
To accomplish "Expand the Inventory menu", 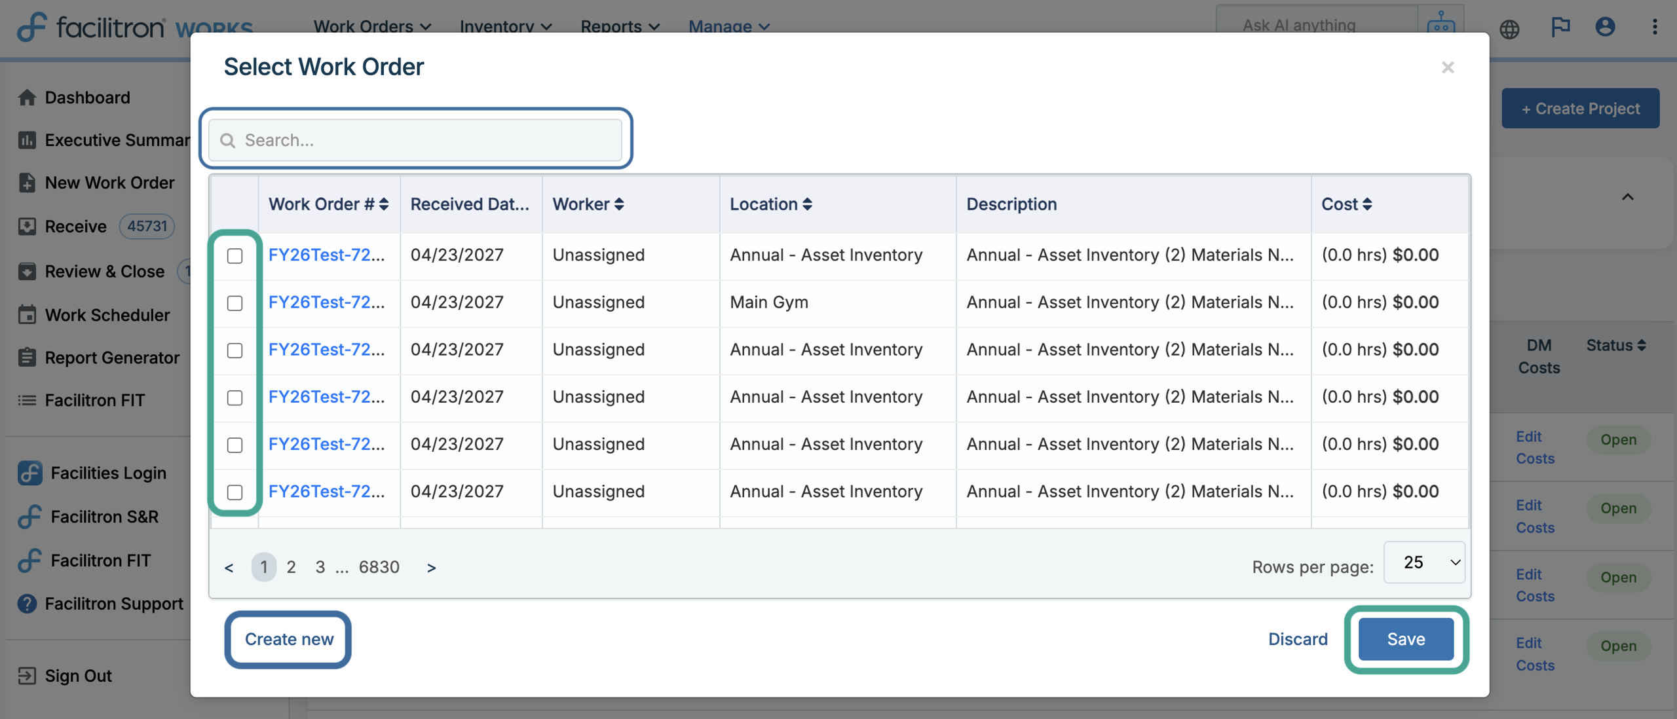I will pos(506,26).
